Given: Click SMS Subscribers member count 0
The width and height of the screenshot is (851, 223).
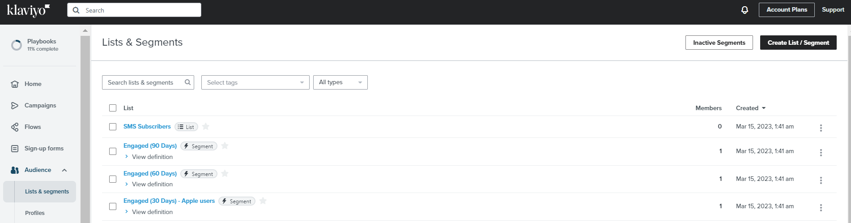Looking at the screenshot, I should [720, 126].
